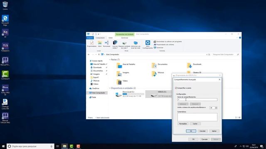Viewport: 266px width, 149px height.
Task: Toggle the Compartilhar a pasta checkbox
Action: [176, 88]
